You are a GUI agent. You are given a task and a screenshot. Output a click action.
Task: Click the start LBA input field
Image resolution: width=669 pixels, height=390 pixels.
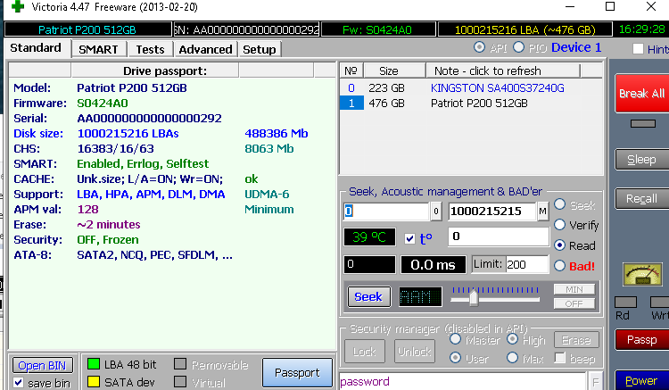pyautogui.click(x=386, y=212)
